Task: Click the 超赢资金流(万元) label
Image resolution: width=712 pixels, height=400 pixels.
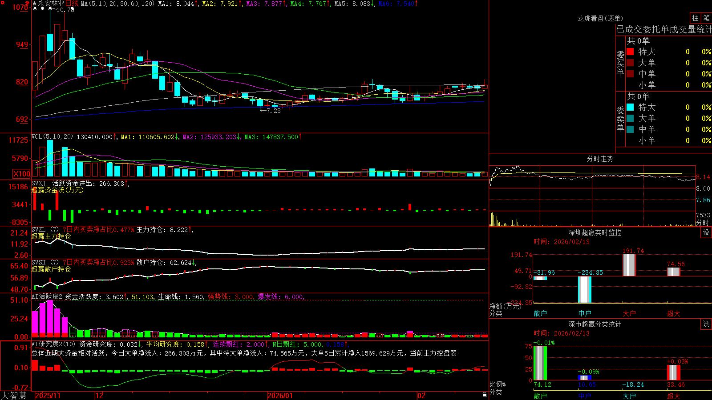Action: tap(57, 190)
